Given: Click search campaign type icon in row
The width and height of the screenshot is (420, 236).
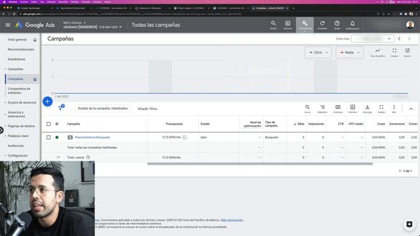Looking at the screenshot, I should pos(70,137).
